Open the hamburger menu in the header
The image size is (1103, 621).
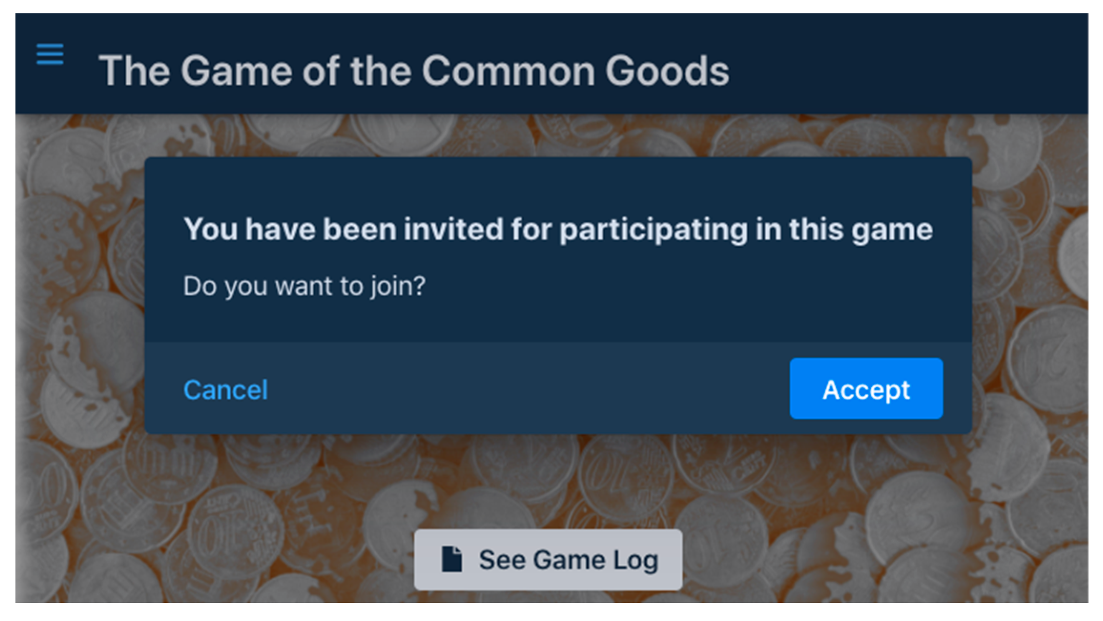[50, 54]
